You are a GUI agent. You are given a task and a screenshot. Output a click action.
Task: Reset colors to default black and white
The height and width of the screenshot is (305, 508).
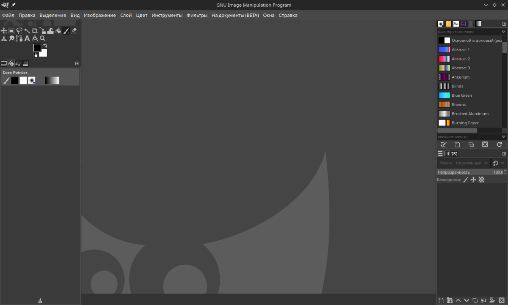[x=35, y=55]
